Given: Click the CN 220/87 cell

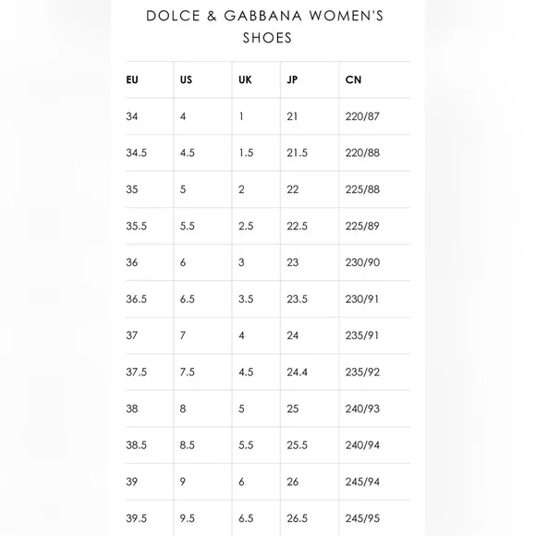Looking at the screenshot, I should coord(362,116).
